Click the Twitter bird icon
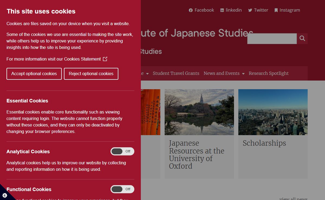 (250, 10)
